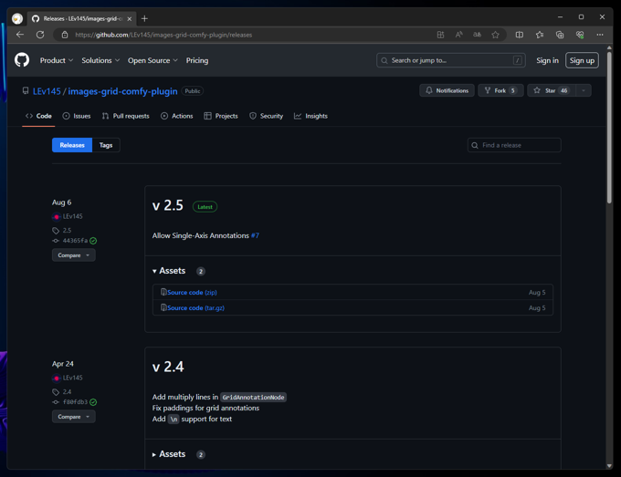Open the Solutions dropdown menu
Image resolution: width=621 pixels, height=477 pixels.
click(x=100, y=60)
